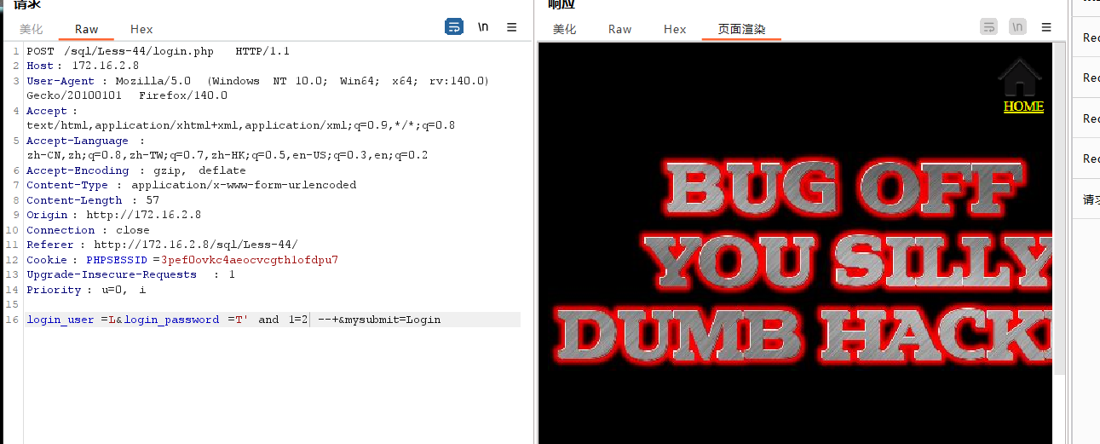Select the request Raw tab
1100x444 pixels.
[x=86, y=29]
